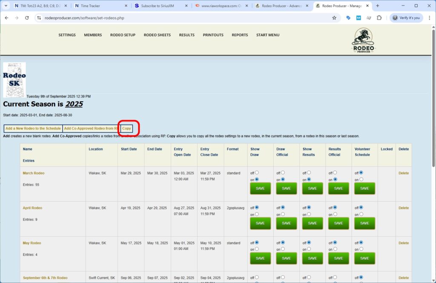This screenshot has height=283, width=436.
Task: Click the Verify it's you profile button
Action: [x=405, y=18]
